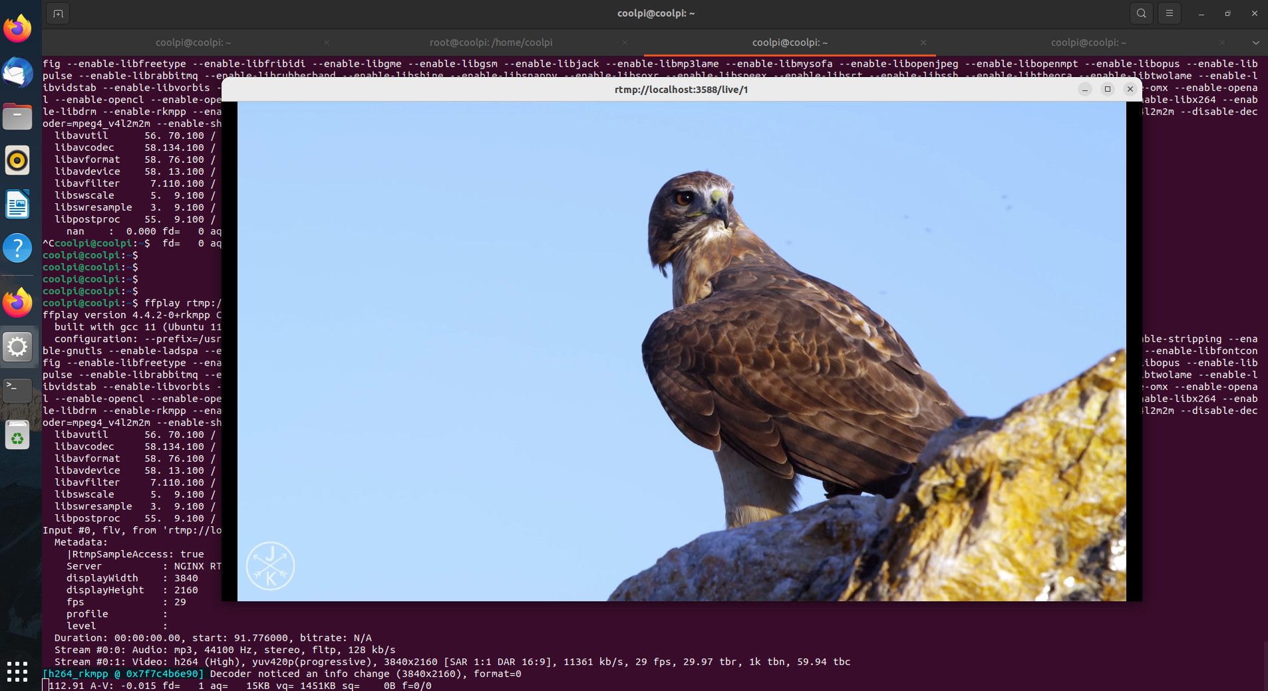This screenshot has width=1268, height=691.
Task: Close the first coolpi@coolpi tab
Action: pos(326,43)
